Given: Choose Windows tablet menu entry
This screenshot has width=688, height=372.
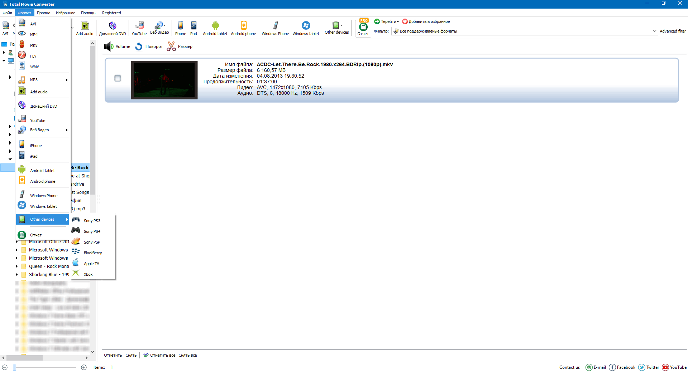Looking at the screenshot, I should (x=43, y=206).
